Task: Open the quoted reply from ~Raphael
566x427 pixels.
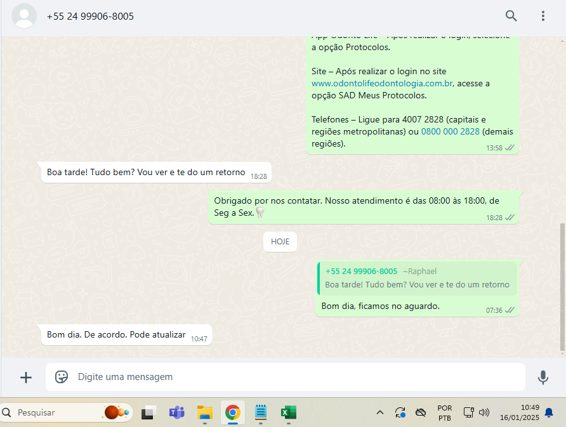Action: (417, 279)
